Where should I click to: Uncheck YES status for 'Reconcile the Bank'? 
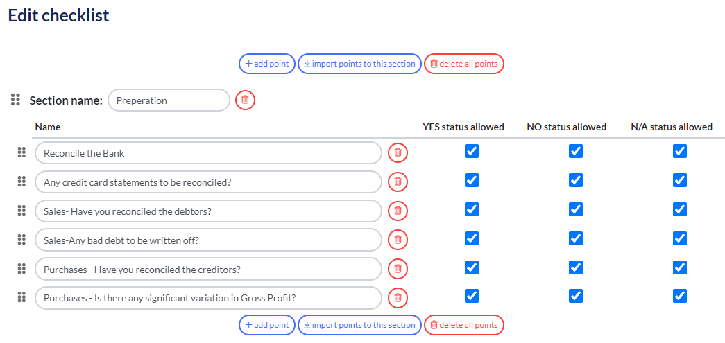472,152
